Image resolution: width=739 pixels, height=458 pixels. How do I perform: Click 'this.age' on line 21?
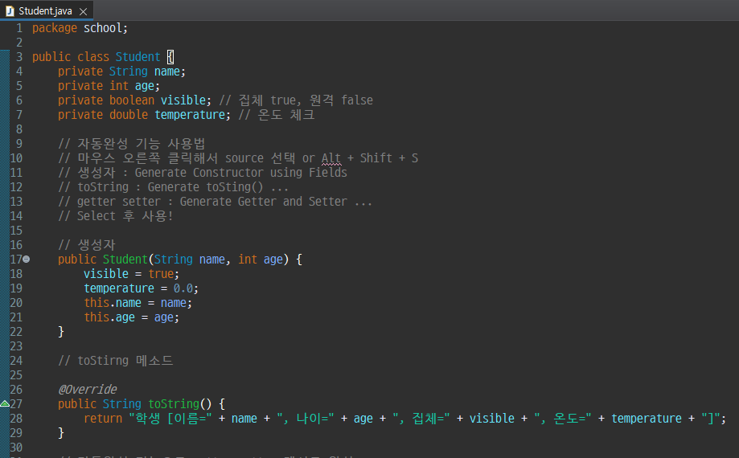coord(109,317)
